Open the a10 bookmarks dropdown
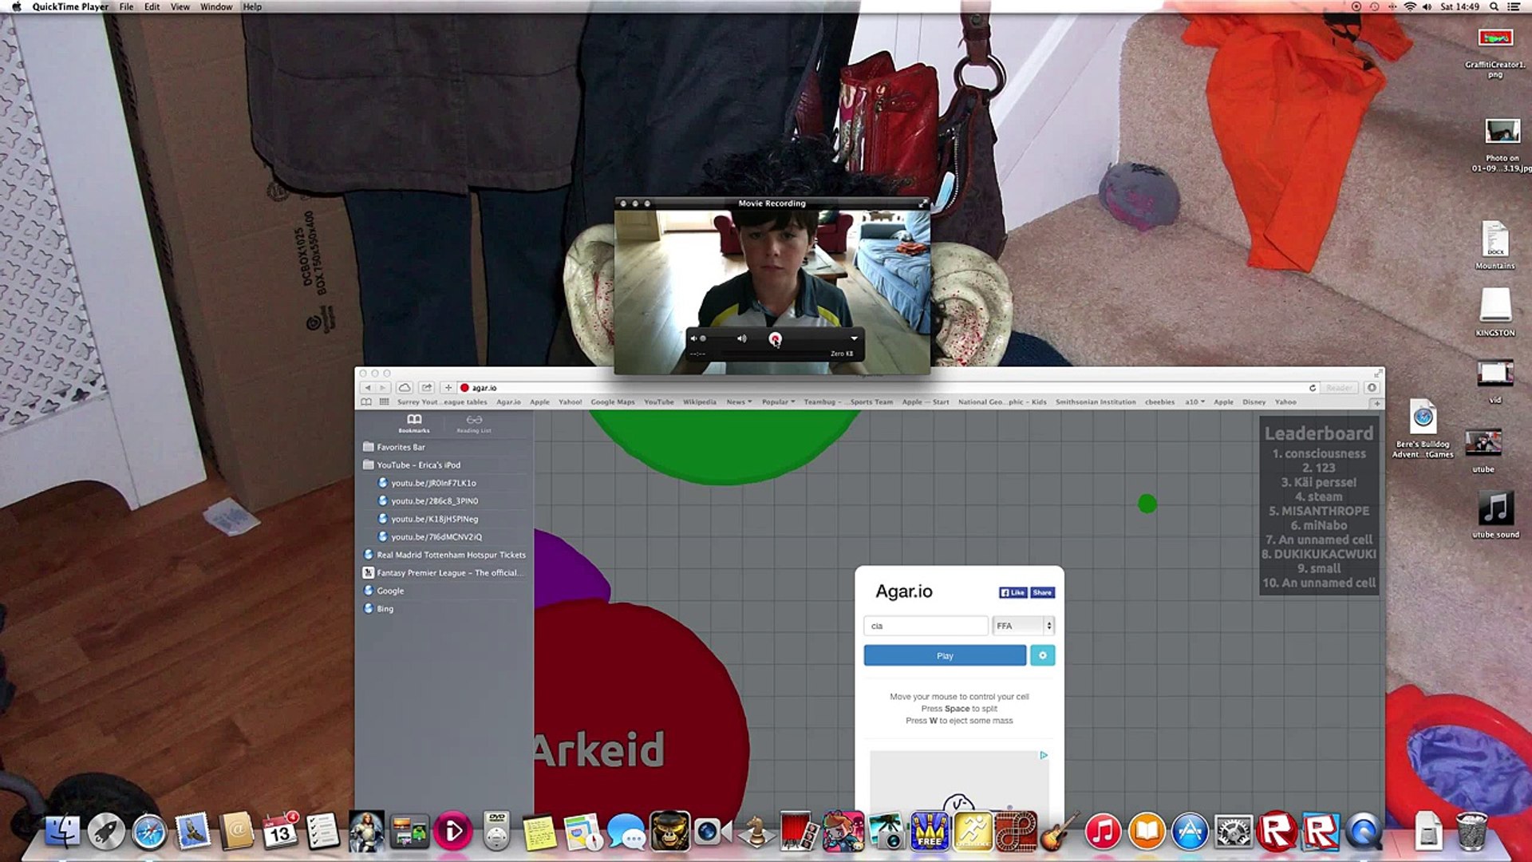 pos(1194,402)
